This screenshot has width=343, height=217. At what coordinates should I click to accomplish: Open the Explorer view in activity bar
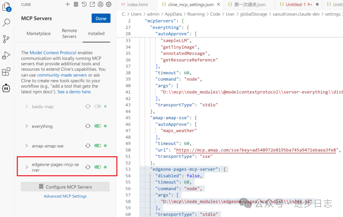6,7
